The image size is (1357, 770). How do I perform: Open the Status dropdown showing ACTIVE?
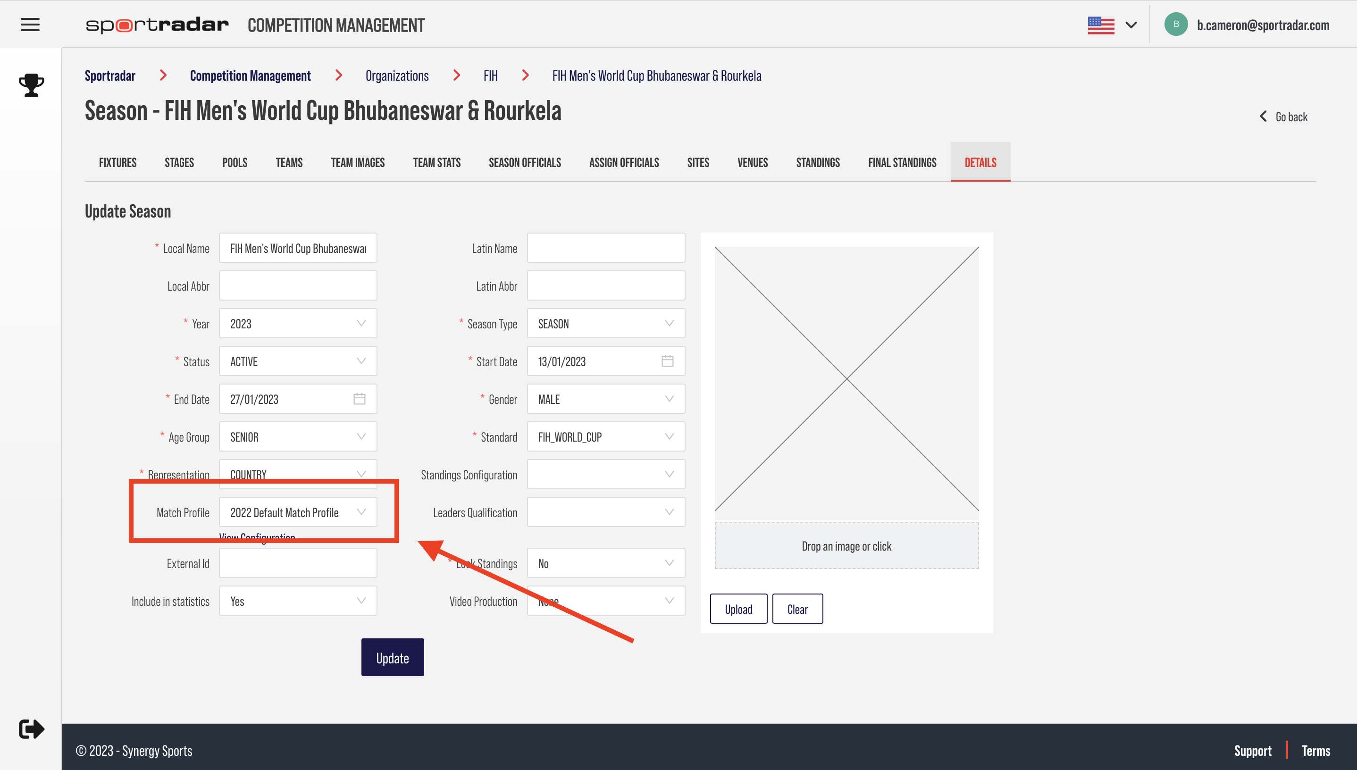[x=298, y=361]
